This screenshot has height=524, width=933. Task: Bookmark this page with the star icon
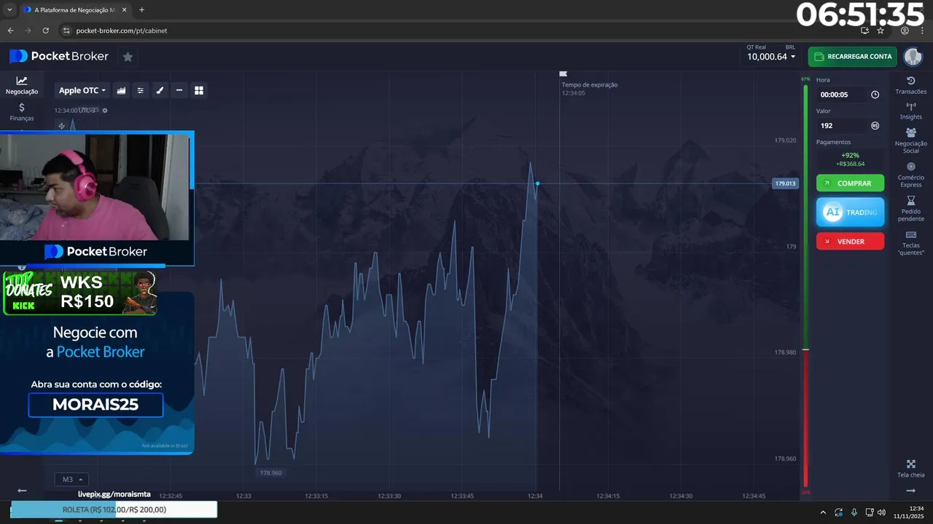[x=881, y=31]
